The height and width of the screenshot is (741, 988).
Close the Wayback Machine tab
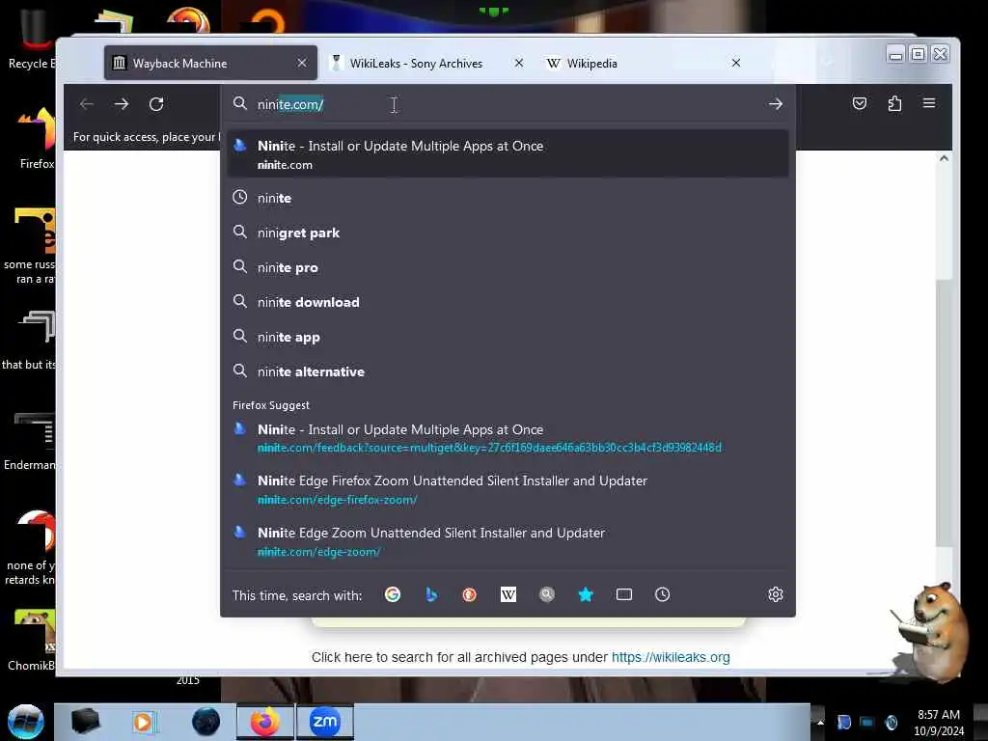click(302, 63)
